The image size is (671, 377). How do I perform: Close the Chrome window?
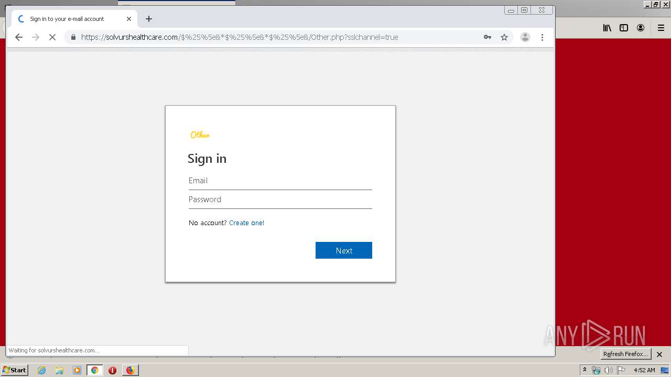point(542,10)
